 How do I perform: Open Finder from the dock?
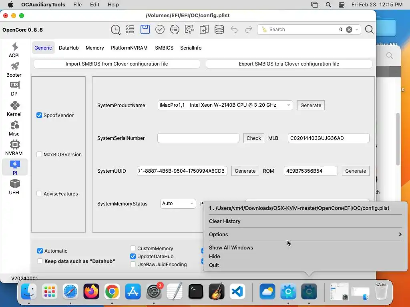point(29,291)
